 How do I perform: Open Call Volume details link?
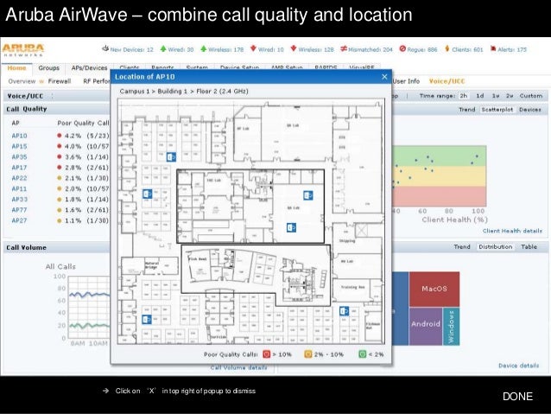click(x=239, y=367)
